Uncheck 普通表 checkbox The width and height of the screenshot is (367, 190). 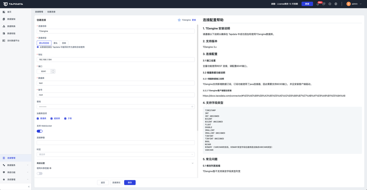38,119
